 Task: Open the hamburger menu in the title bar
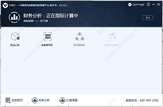(148, 4)
